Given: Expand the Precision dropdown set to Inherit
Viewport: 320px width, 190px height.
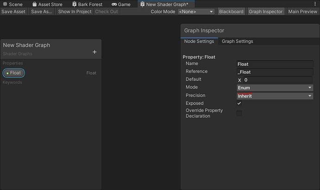Looking at the screenshot, I should pyautogui.click(x=275, y=96).
